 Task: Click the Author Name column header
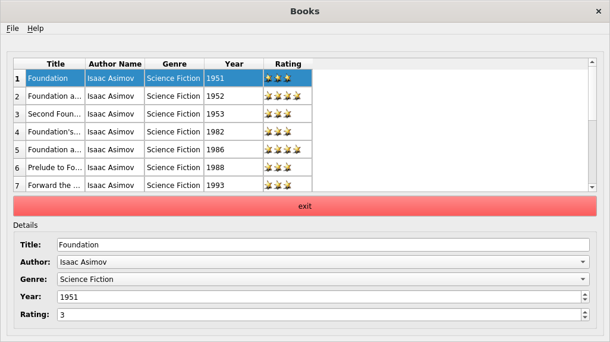point(115,64)
